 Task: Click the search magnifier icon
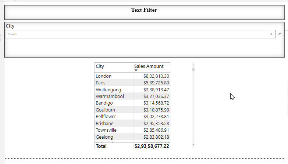[271, 34]
